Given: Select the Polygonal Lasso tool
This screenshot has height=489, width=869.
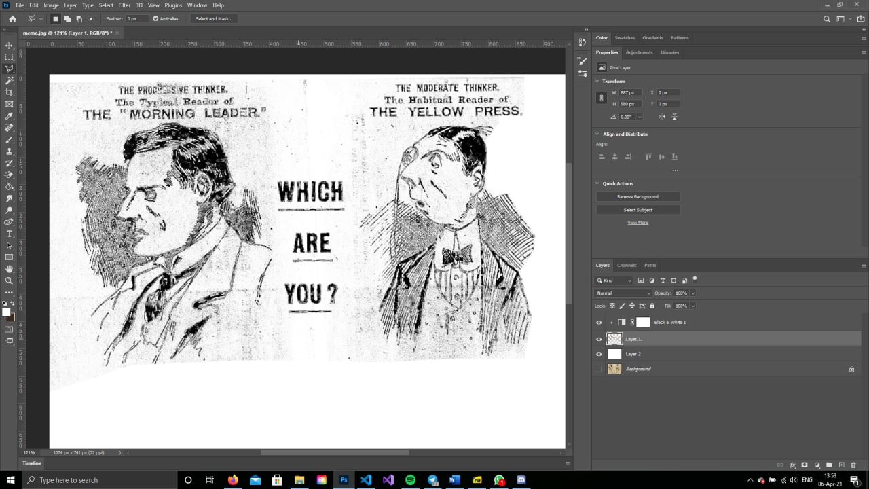Looking at the screenshot, I should [9, 69].
